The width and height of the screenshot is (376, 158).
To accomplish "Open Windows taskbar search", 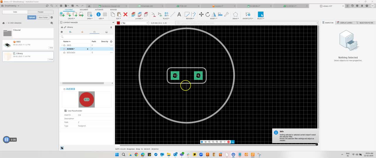I will click(x=123, y=154).
